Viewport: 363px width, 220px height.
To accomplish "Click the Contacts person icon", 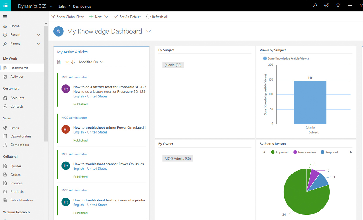I will coord(5,106).
